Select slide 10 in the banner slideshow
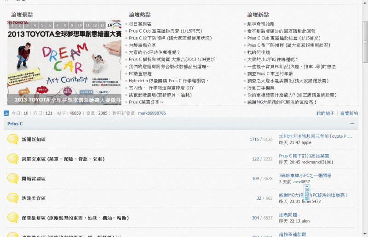368x237 pixels. pyautogui.click(x=80, y=25)
